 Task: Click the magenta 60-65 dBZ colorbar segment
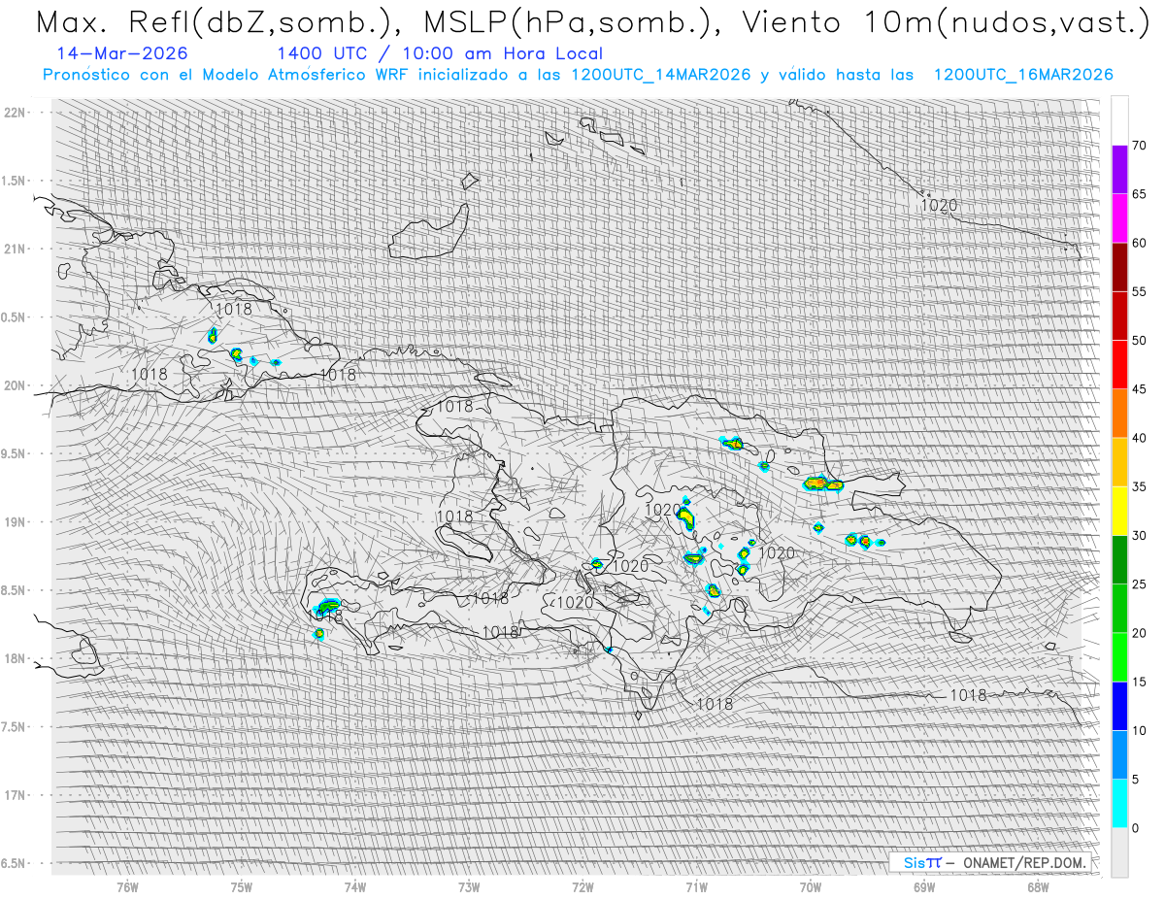[1119, 218]
